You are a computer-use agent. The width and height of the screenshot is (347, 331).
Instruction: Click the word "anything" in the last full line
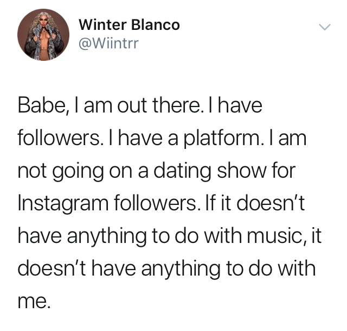pyautogui.click(x=181, y=269)
